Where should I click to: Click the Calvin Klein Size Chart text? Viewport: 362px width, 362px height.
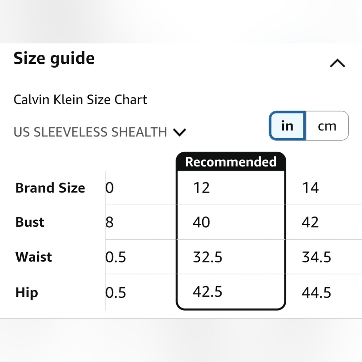coord(80,100)
